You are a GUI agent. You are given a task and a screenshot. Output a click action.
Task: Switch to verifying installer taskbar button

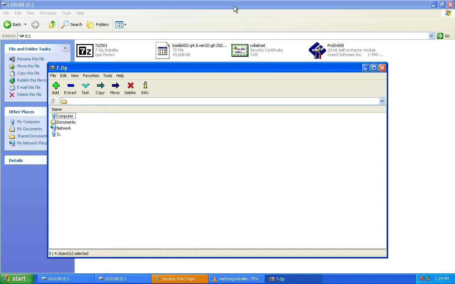click(x=236, y=279)
